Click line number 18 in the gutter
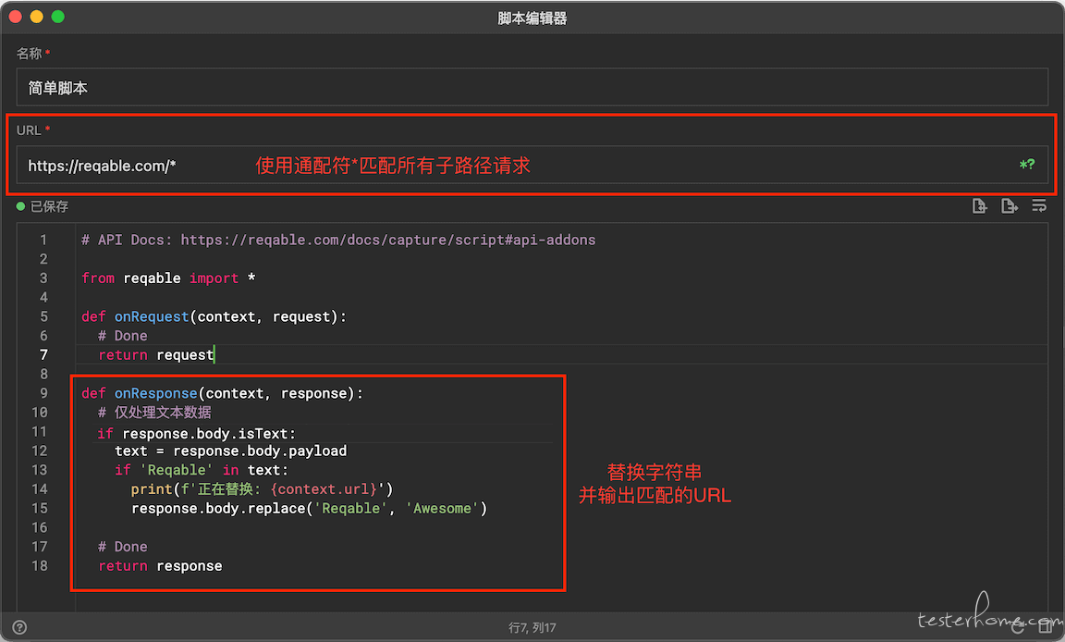The image size is (1065, 642). (x=40, y=566)
